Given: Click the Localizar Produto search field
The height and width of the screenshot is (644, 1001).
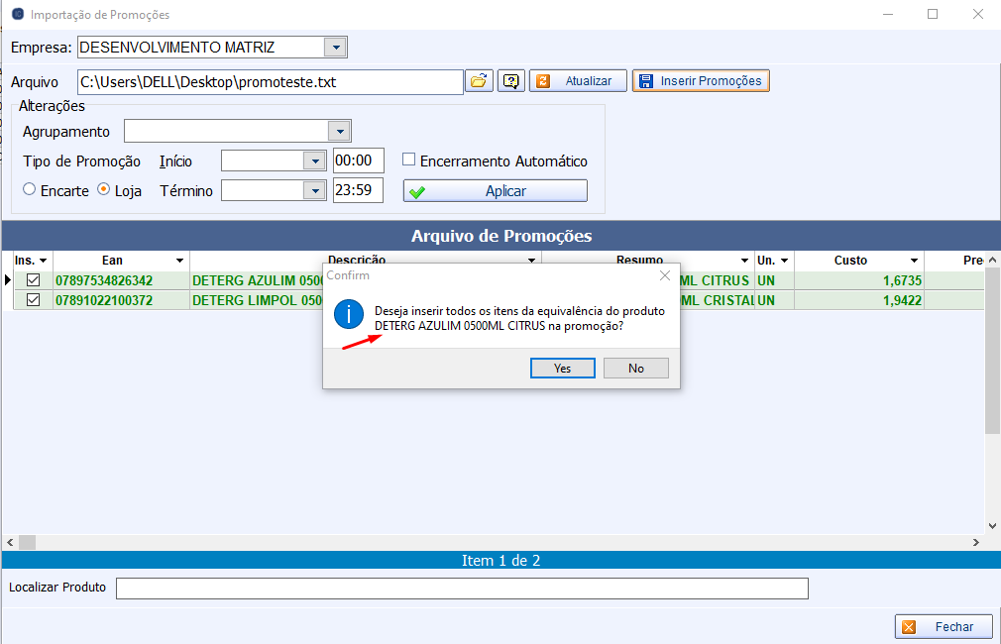Looking at the screenshot, I should pyautogui.click(x=462, y=589).
